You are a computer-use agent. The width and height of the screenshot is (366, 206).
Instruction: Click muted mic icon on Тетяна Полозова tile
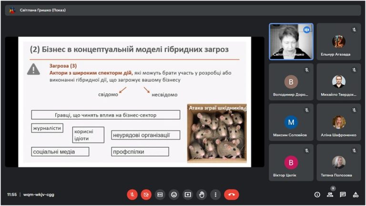pos(355,151)
